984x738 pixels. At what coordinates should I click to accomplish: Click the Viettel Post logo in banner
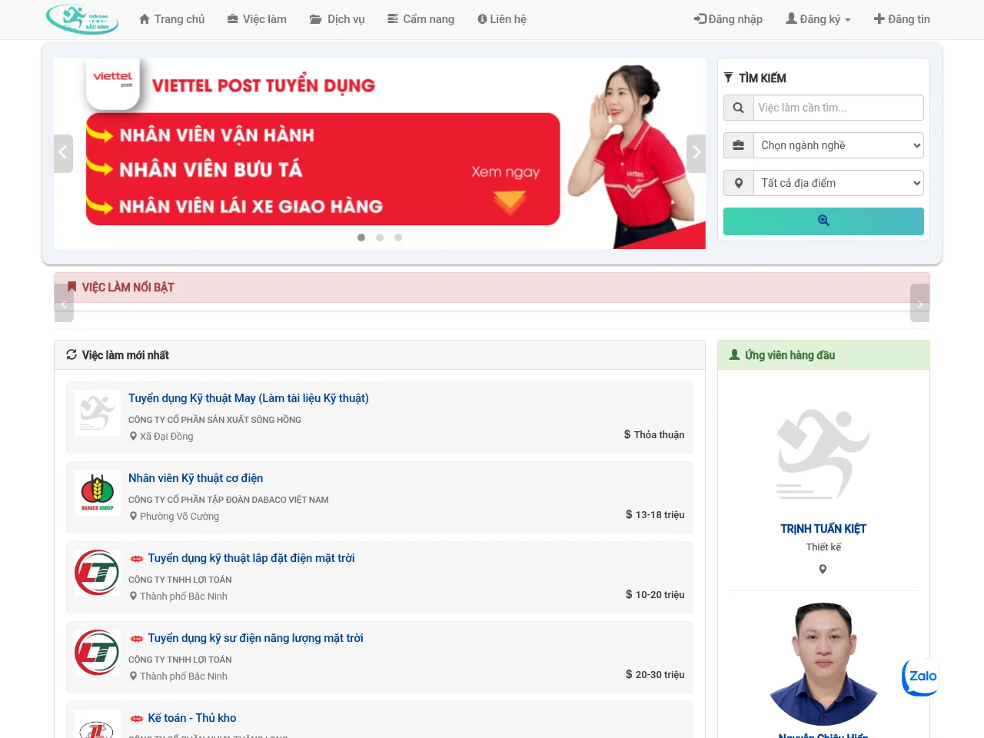(x=113, y=83)
